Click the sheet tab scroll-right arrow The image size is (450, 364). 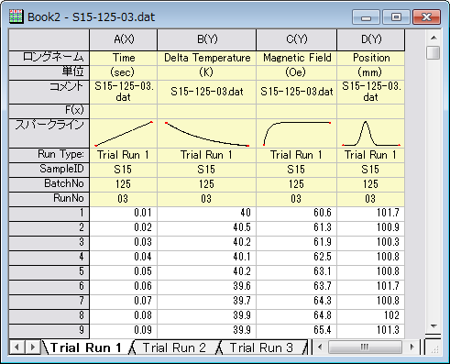(32, 347)
